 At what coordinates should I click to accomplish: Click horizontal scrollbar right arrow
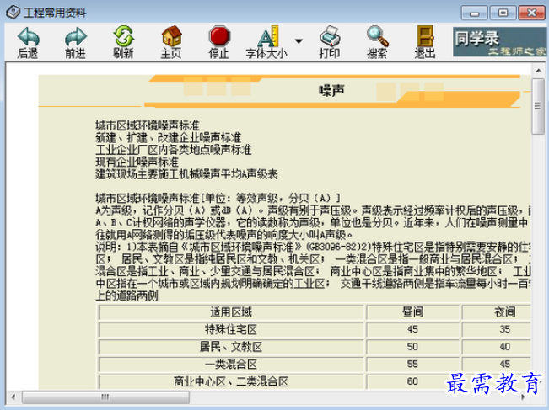(x=523, y=397)
